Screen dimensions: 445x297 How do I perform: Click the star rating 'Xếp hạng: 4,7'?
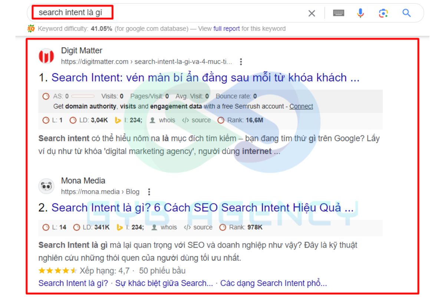coord(84,271)
